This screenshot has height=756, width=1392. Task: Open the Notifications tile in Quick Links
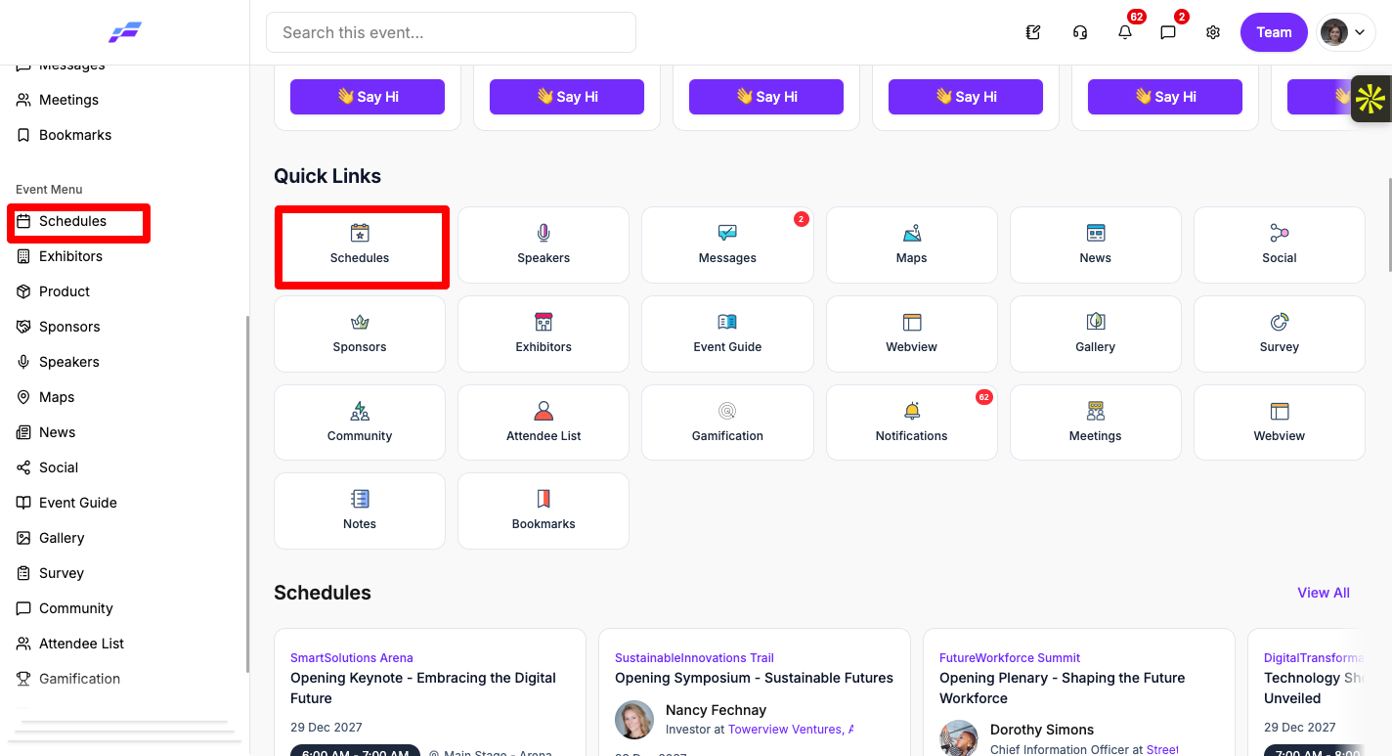(x=911, y=422)
